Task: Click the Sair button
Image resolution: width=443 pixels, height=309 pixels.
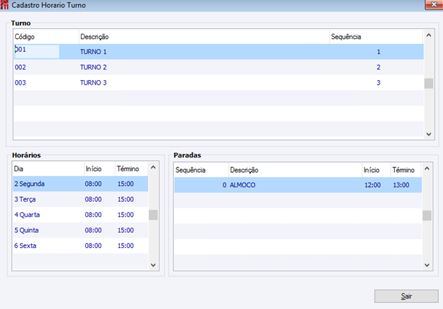Action: coord(406,296)
